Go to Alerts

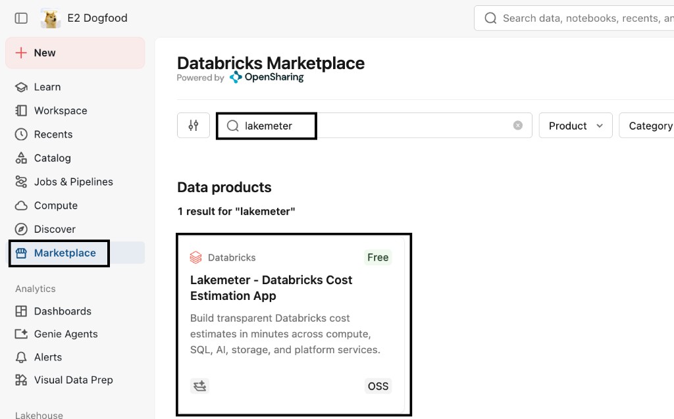point(75,357)
